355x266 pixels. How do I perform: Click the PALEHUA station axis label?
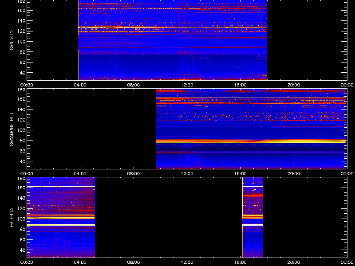click(12, 217)
